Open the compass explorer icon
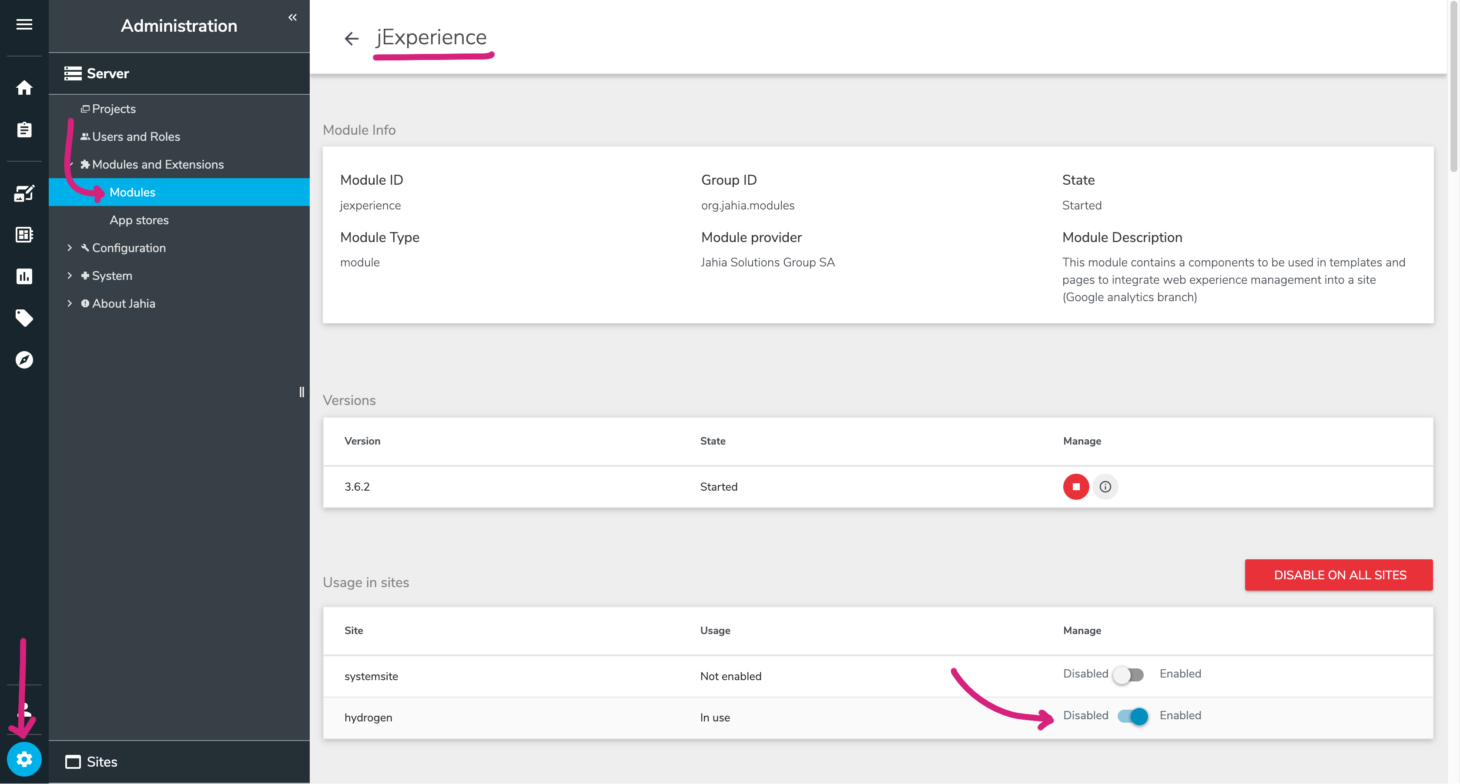Screen dimensions: 1460x784 24,359
